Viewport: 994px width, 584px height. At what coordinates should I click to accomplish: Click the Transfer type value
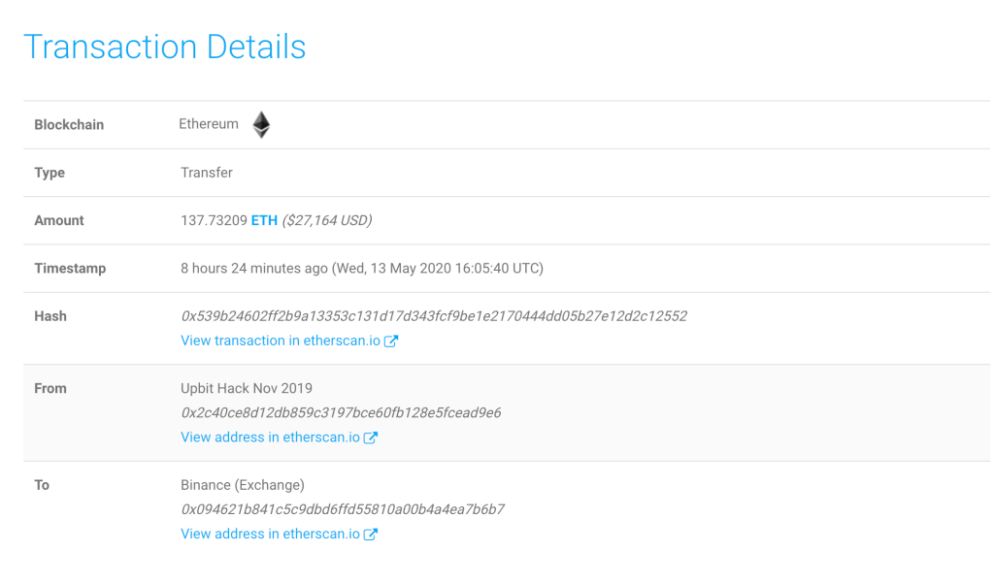[x=207, y=173]
